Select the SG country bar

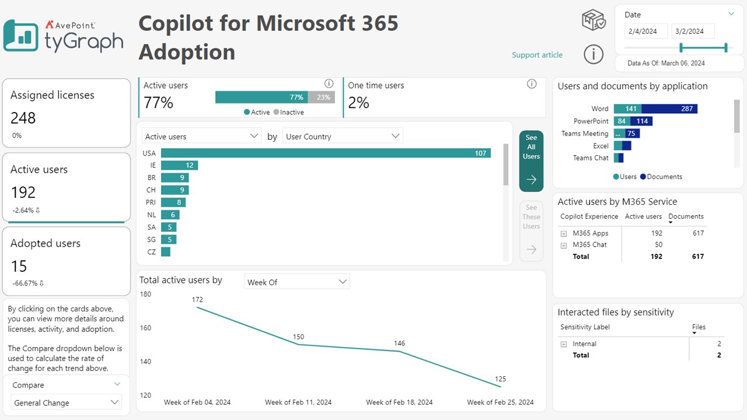click(169, 239)
